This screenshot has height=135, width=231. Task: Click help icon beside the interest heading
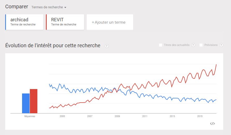pyautogui.click(x=107, y=46)
